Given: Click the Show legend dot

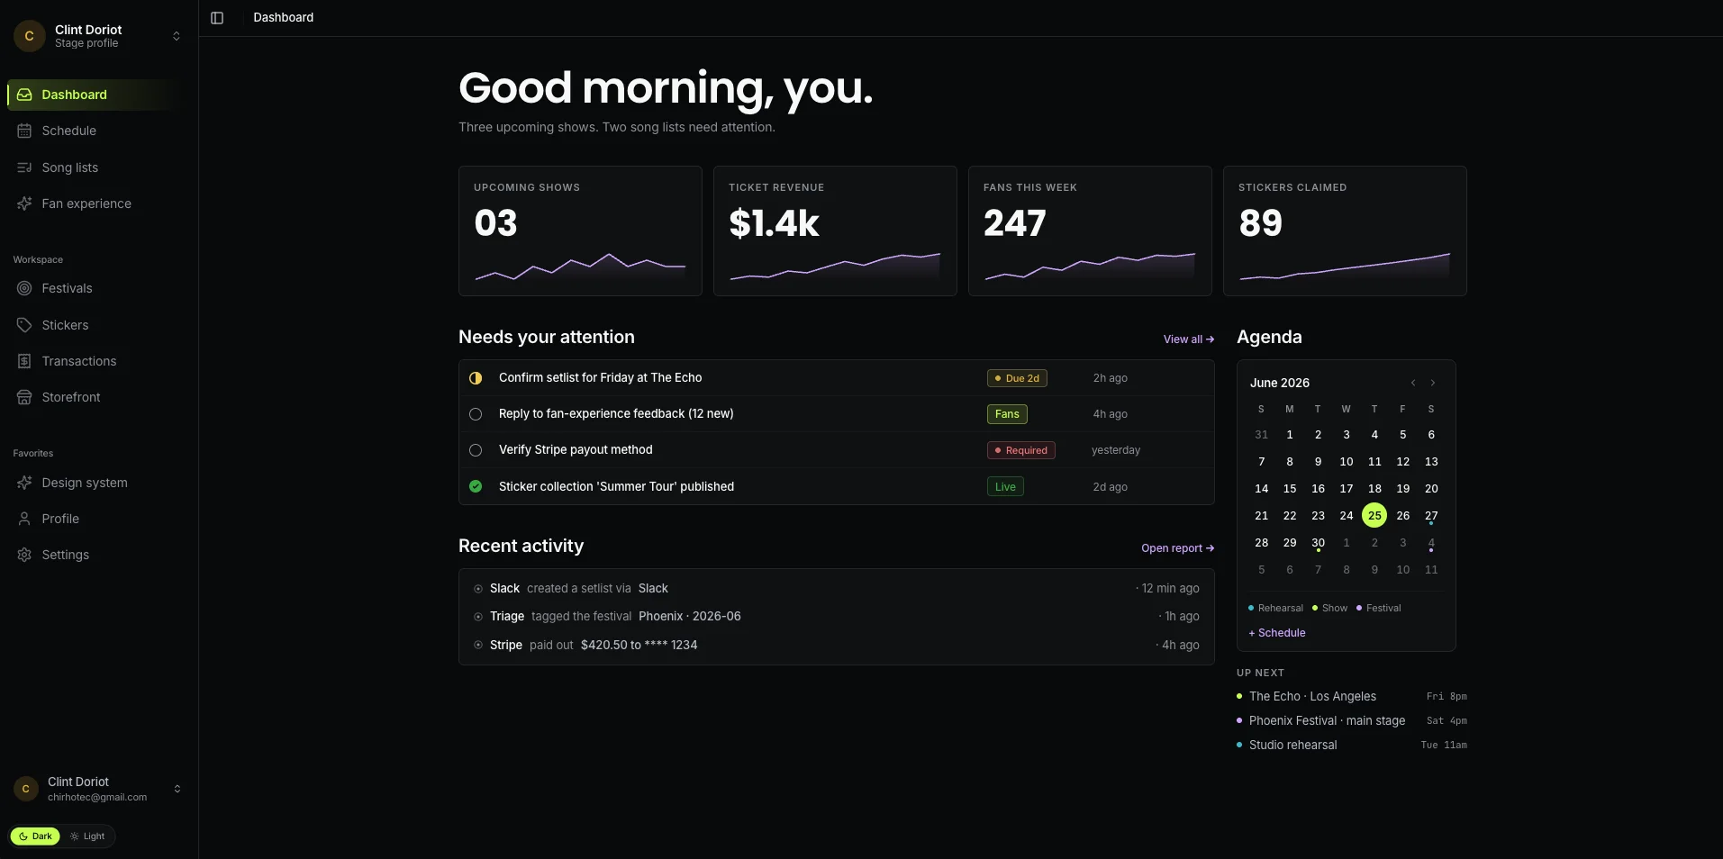Looking at the screenshot, I should pyautogui.click(x=1315, y=609).
